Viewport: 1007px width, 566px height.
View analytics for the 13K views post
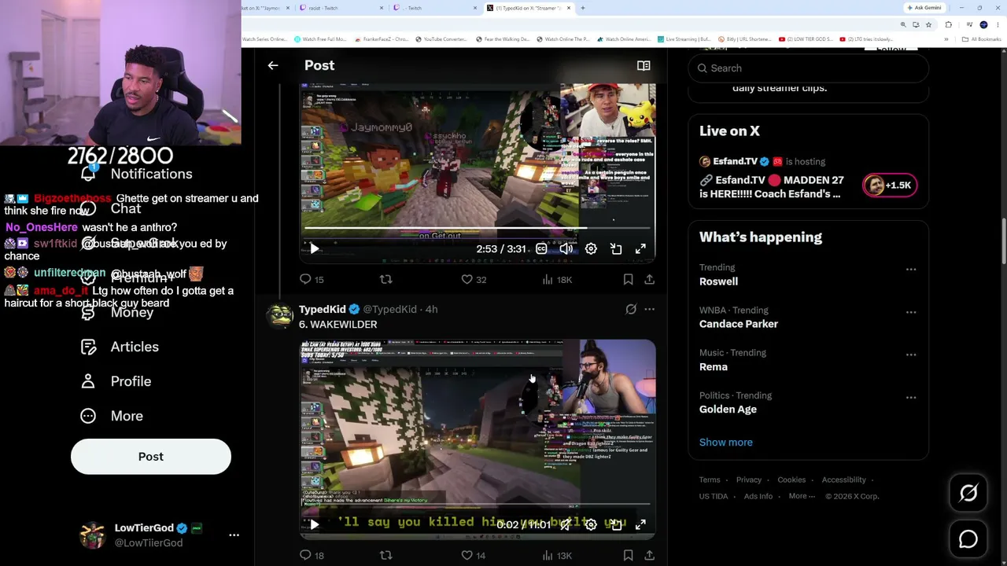tap(557, 555)
